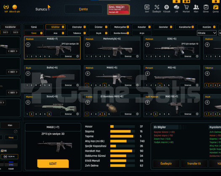Click the Süresiz info icon on MAC-10(+7) card
Image resolution: width=221 pixels, height=176 pixels.
point(197,114)
